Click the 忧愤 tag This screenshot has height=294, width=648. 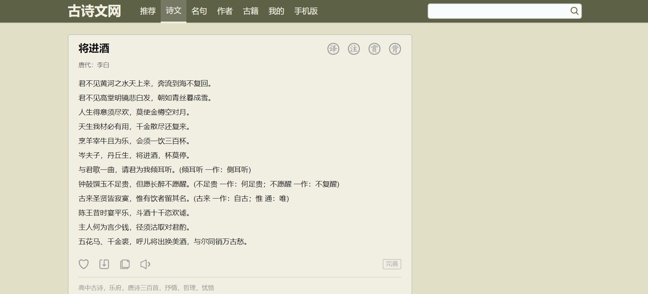point(208,288)
